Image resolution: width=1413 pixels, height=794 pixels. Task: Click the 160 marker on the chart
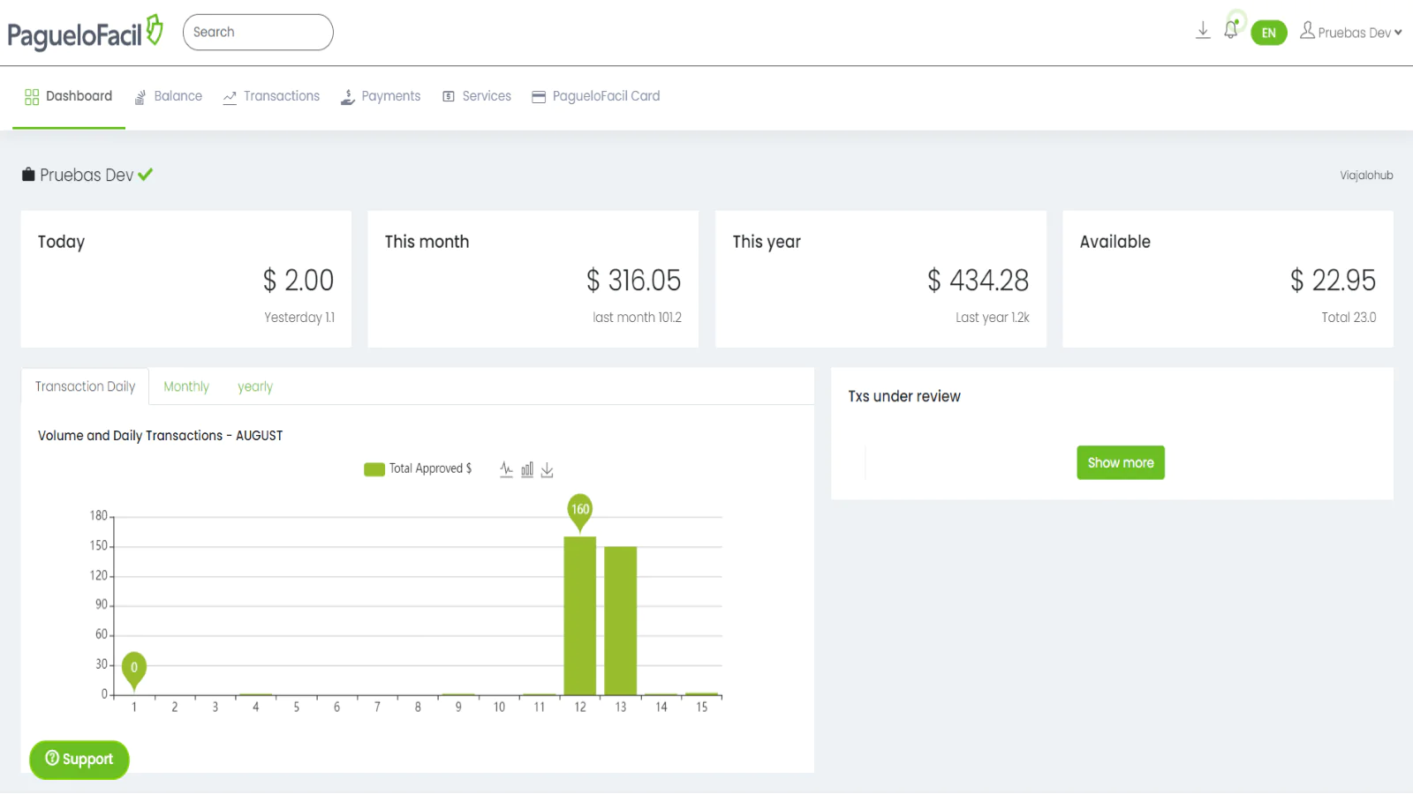580,510
